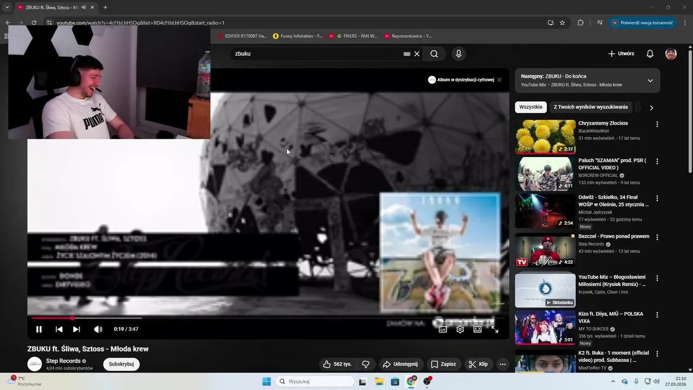Select the Z Twoich wyników wyszukiwania chip
The image size is (693, 390).
coord(591,107)
